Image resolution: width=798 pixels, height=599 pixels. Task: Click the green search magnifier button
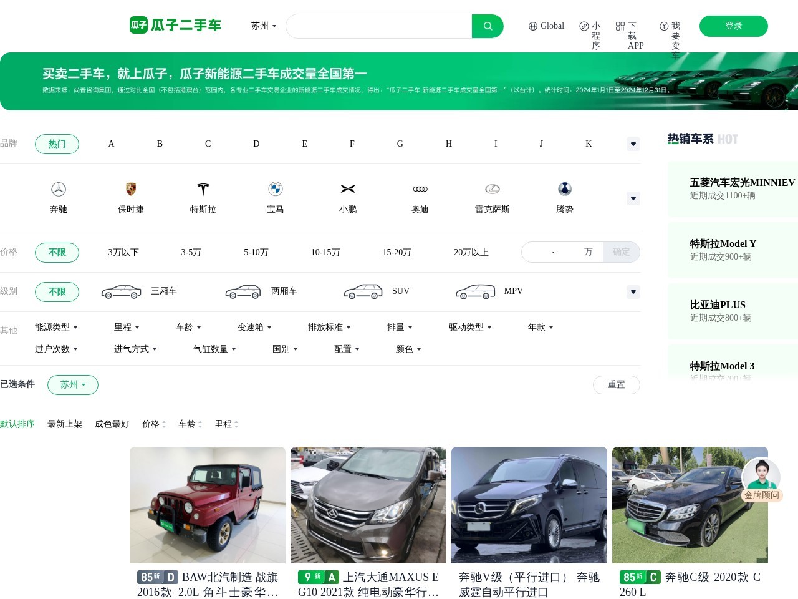point(488,26)
